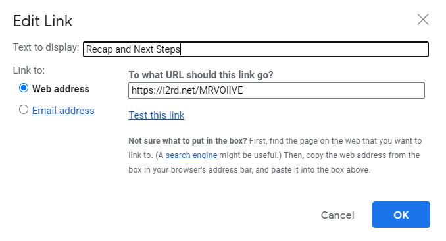
Task: Select the Web address radio button
Action: click(24, 88)
